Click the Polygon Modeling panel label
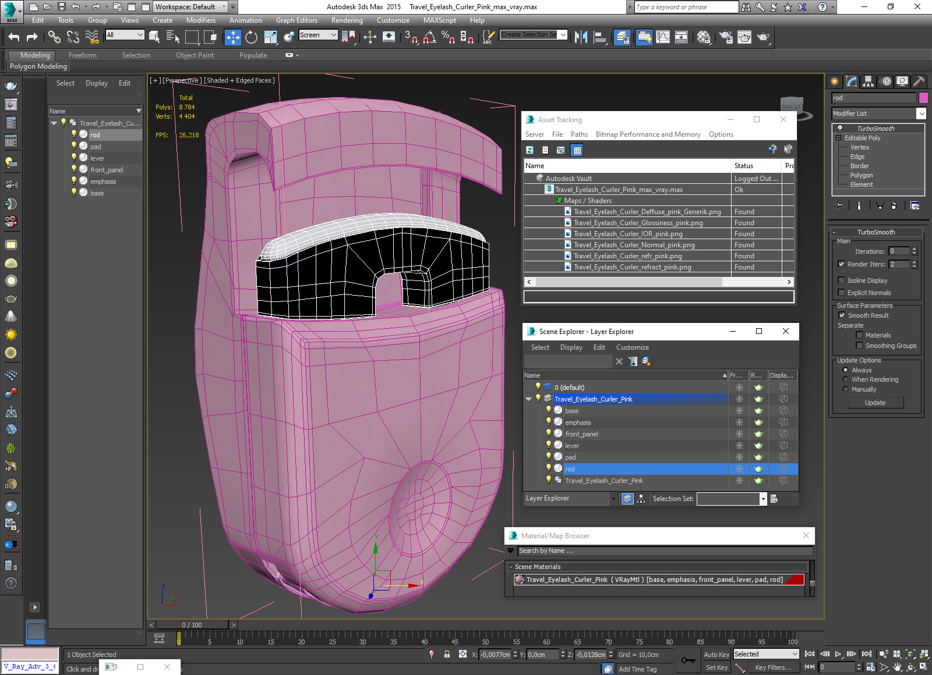 [38, 66]
